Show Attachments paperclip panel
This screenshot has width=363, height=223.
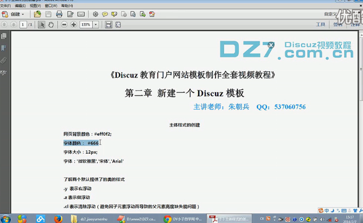pos(4,60)
